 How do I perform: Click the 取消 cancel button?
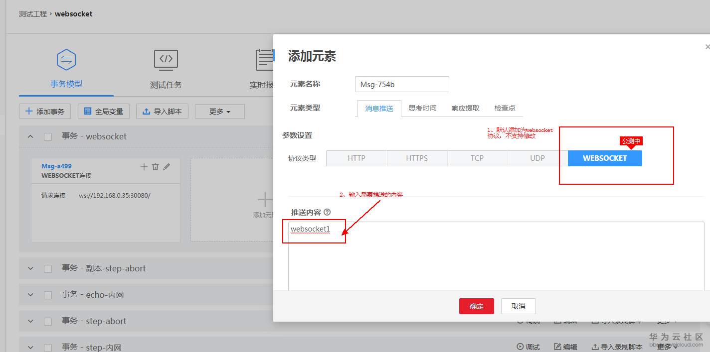coord(519,306)
